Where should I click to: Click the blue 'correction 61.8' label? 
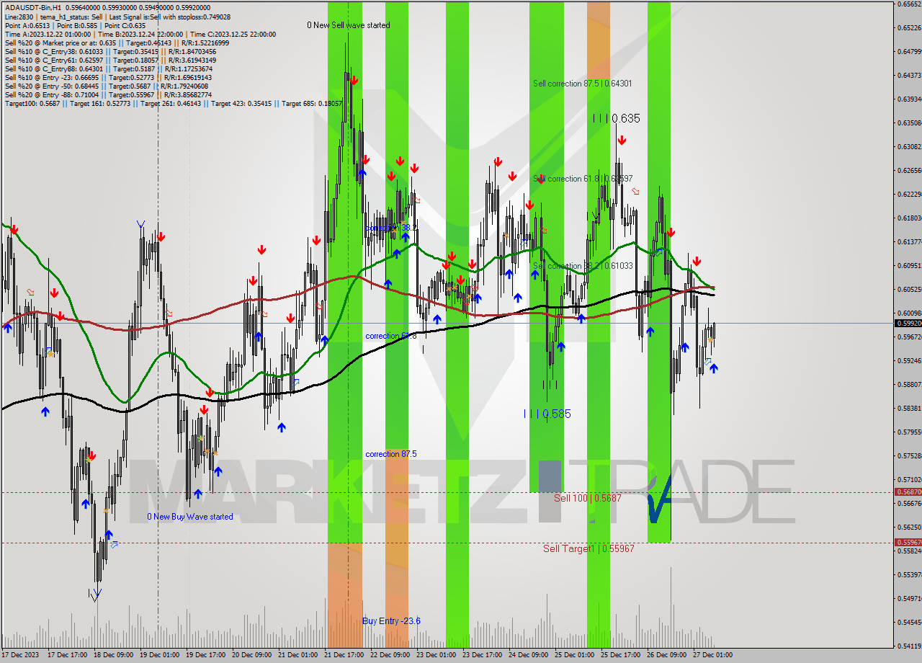tap(390, 336)
